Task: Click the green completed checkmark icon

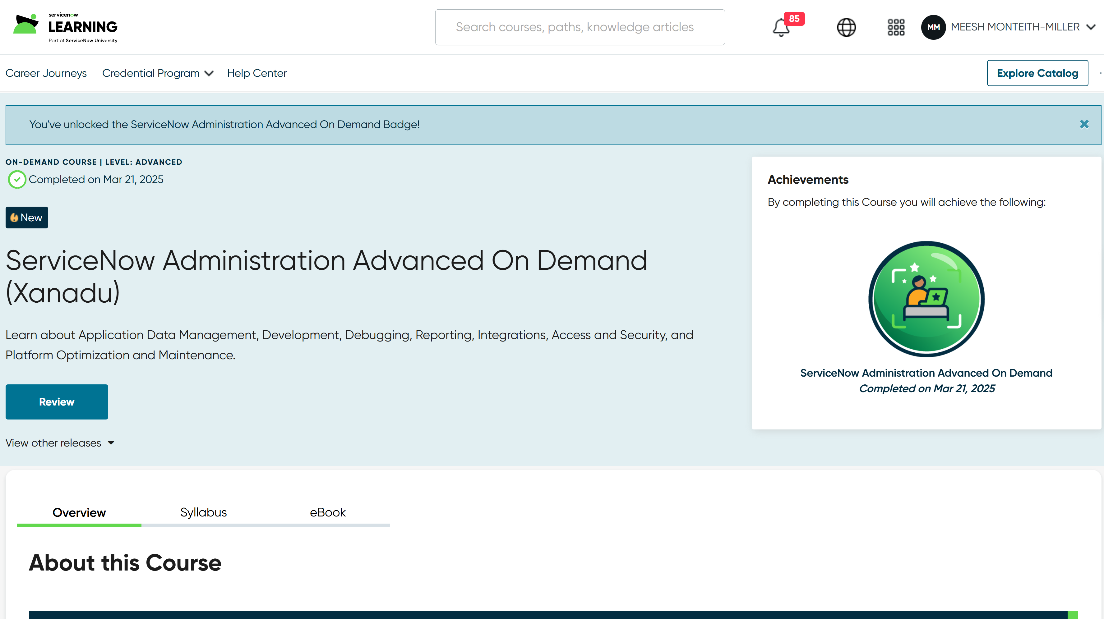Action: (17, 180)
